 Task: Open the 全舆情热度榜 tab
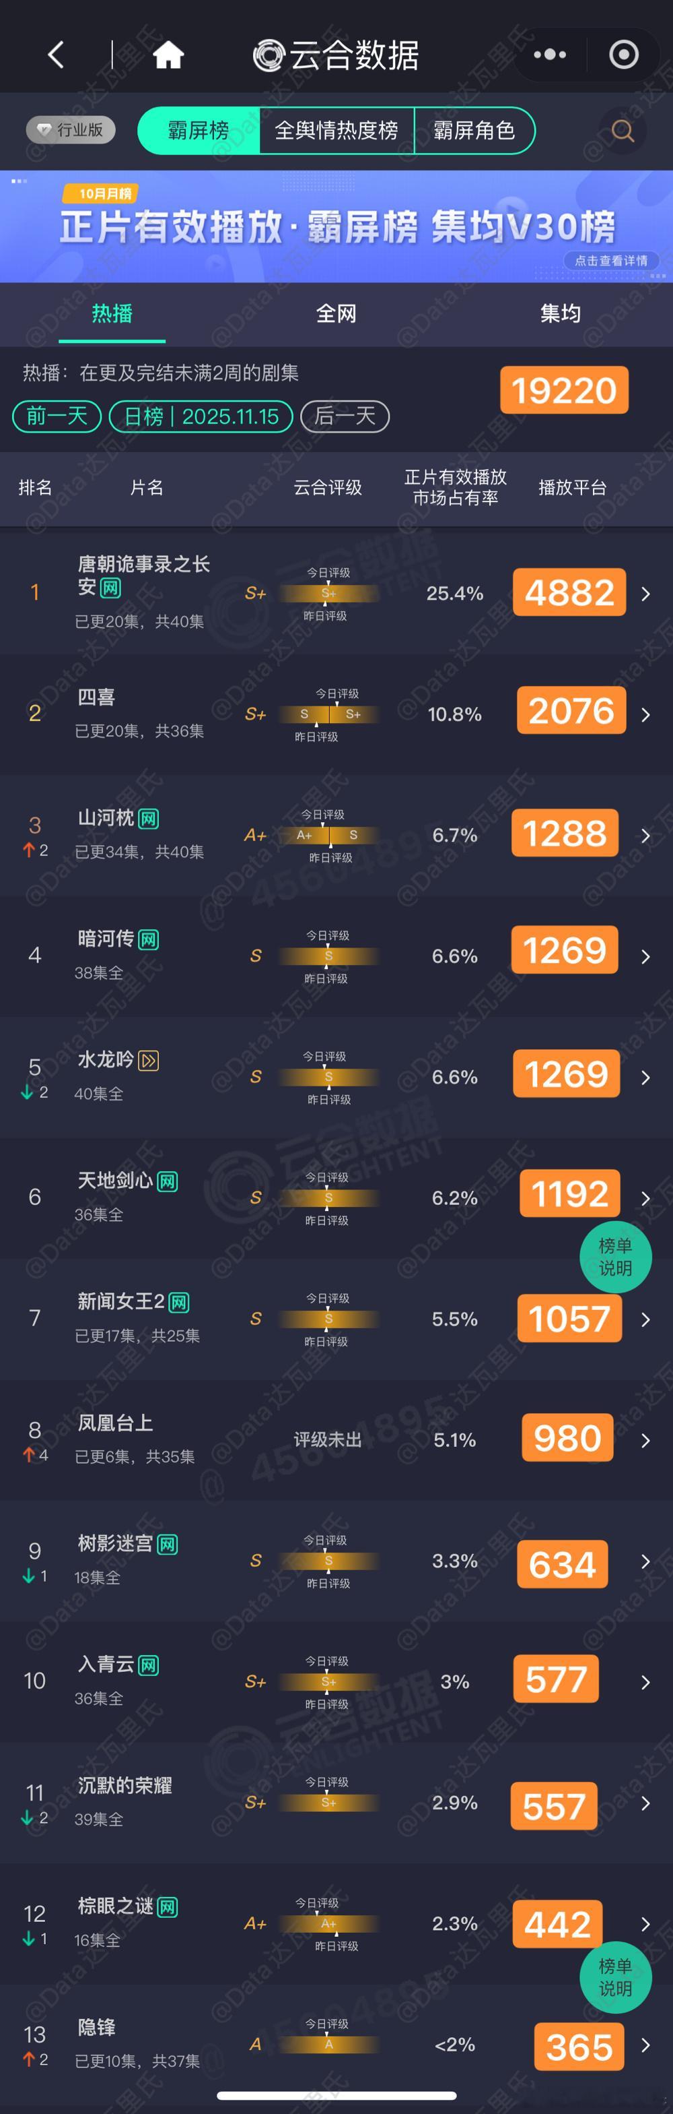(x=336, y=129)
